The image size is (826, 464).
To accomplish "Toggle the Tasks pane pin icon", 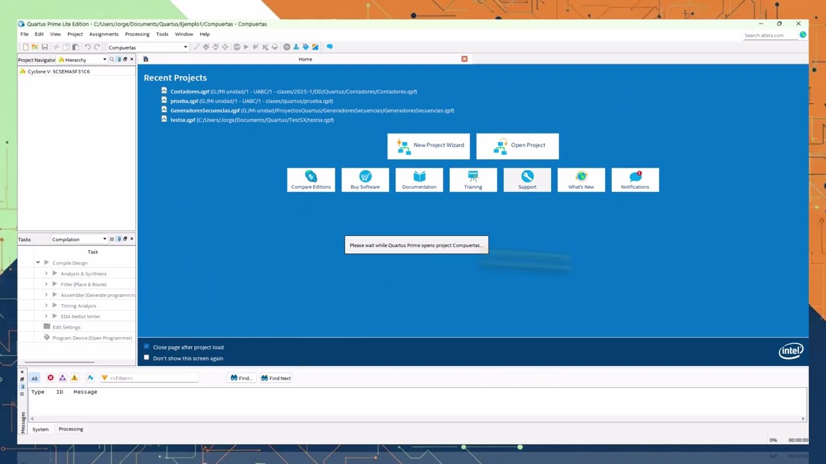I will [x=119, y=239].
